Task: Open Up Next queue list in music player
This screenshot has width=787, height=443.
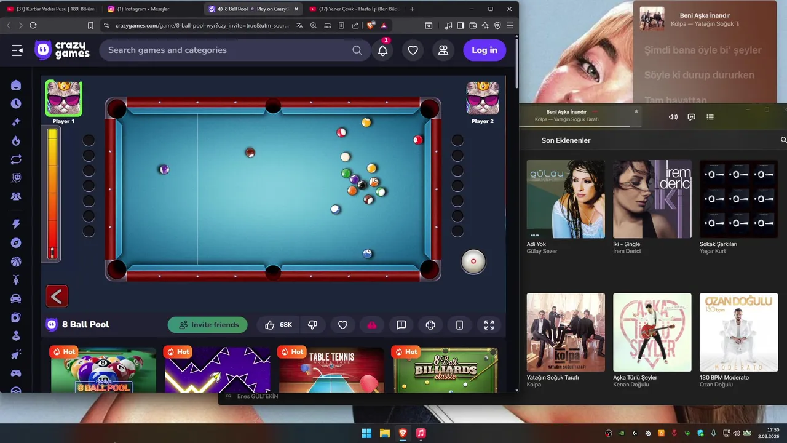Action: [x=710, y=117]
